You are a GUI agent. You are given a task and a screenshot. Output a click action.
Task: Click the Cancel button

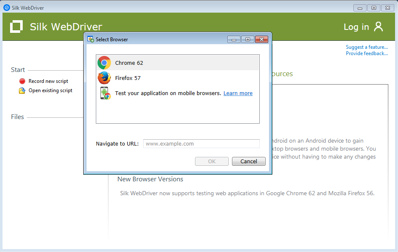click(248, 161)
